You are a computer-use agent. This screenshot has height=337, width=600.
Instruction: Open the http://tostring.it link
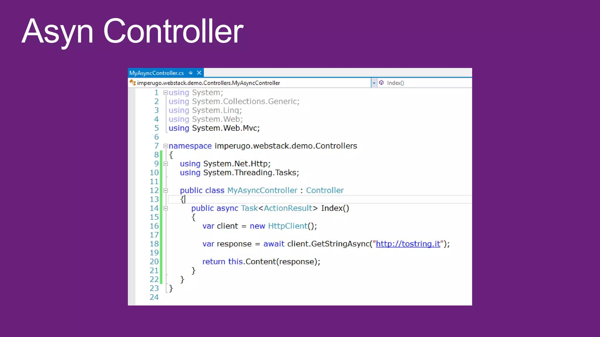point(408,244)
